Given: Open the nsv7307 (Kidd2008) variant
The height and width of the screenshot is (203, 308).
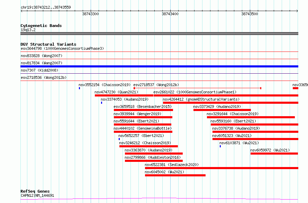Looking at the screenshot, I should coord(39,70).
